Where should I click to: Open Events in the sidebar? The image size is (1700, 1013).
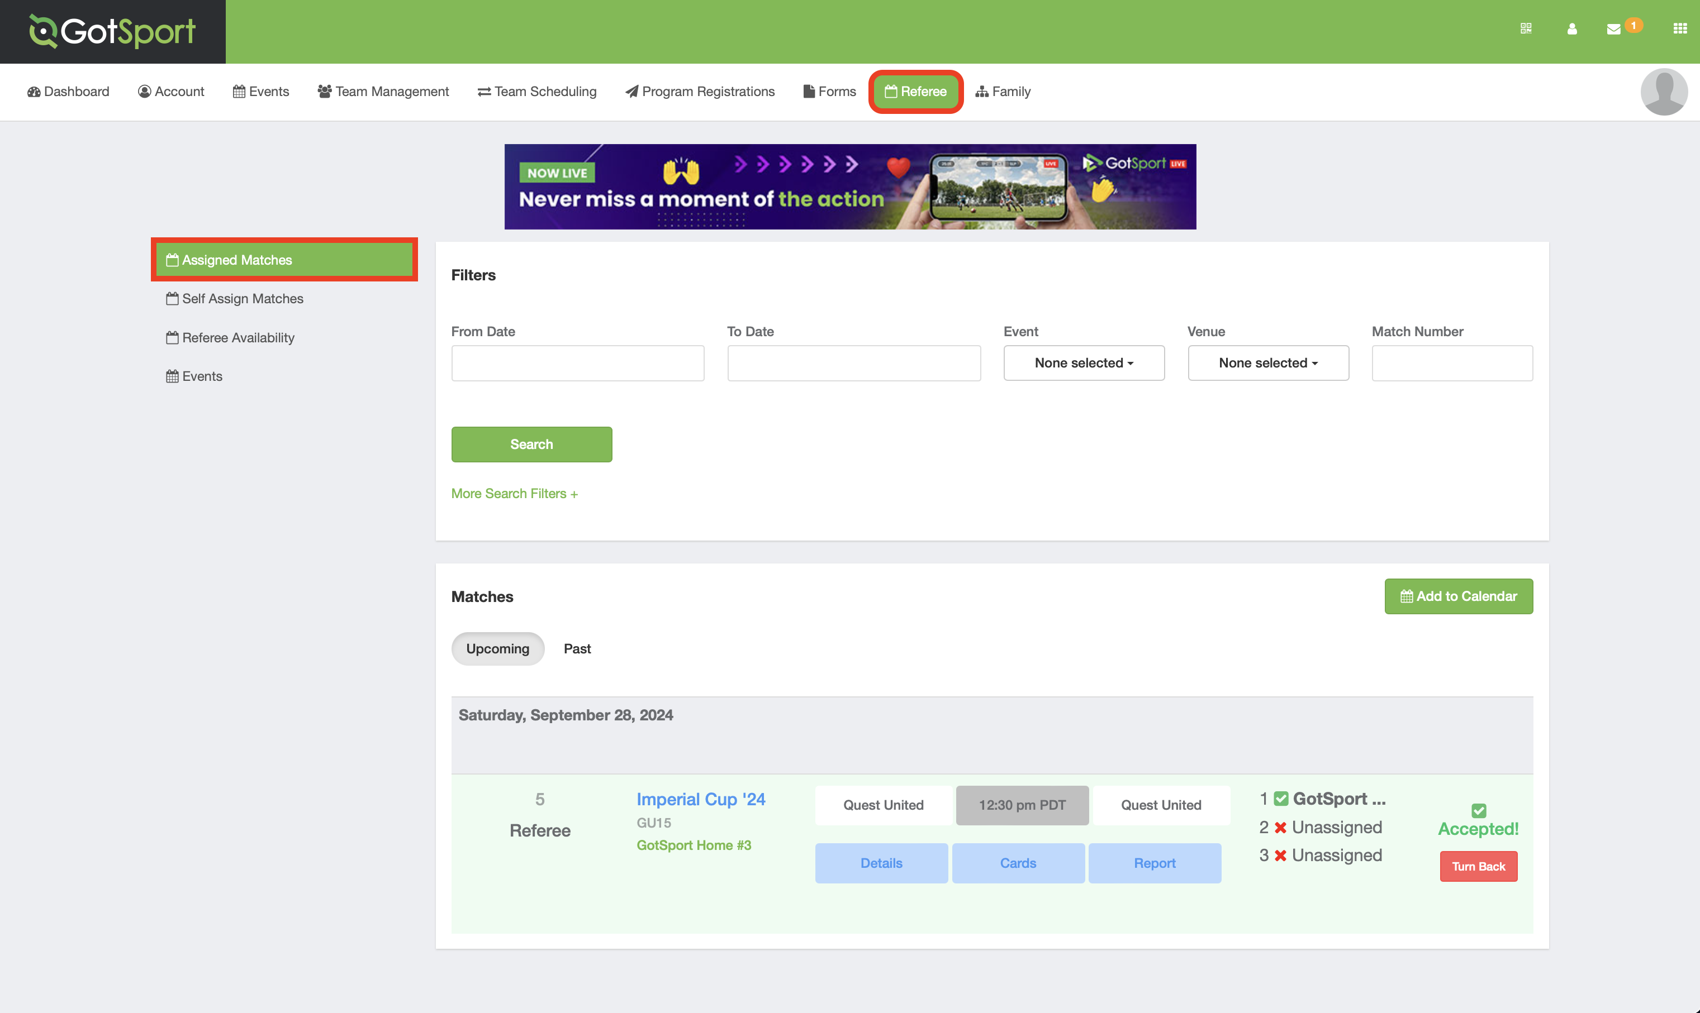point(194,376)
